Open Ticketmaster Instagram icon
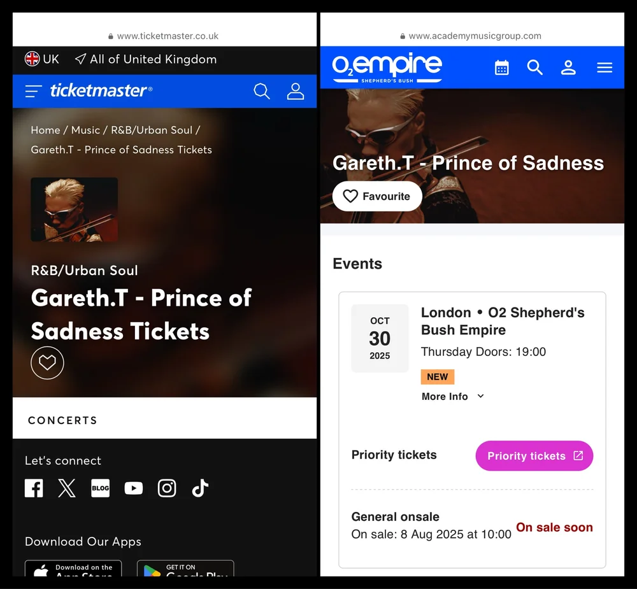This screenshot has height=589, width=637. click(167, 488)
